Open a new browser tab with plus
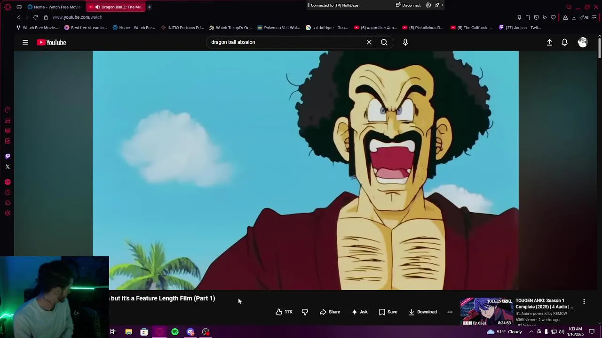The image size is (602, 338). tap(149, 7)
